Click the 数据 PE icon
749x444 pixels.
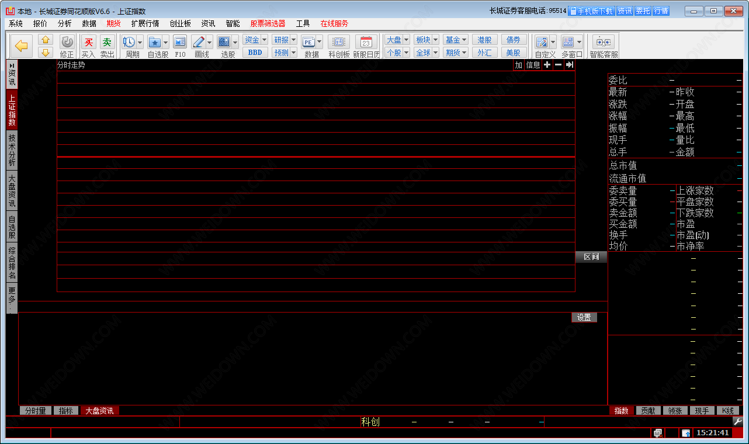pyautogui.click(x=308, y=42)
